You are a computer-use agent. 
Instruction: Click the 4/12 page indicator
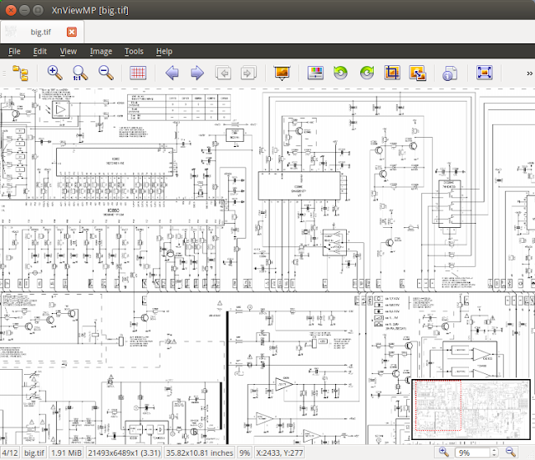pos(10,452)
